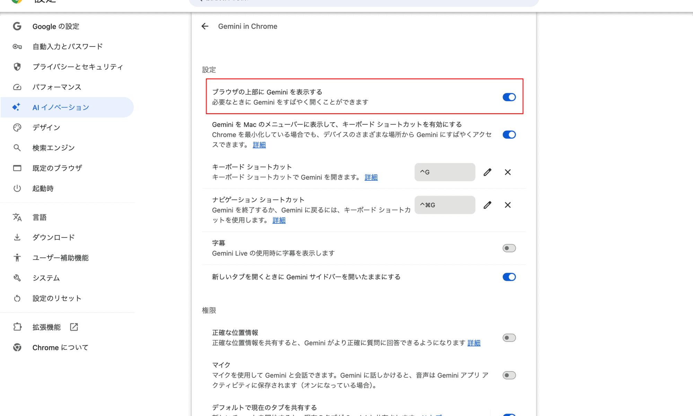Click the speedometer icon for performance
The height and width of the screenshot is (416, 693).
[x=17, y=87]
